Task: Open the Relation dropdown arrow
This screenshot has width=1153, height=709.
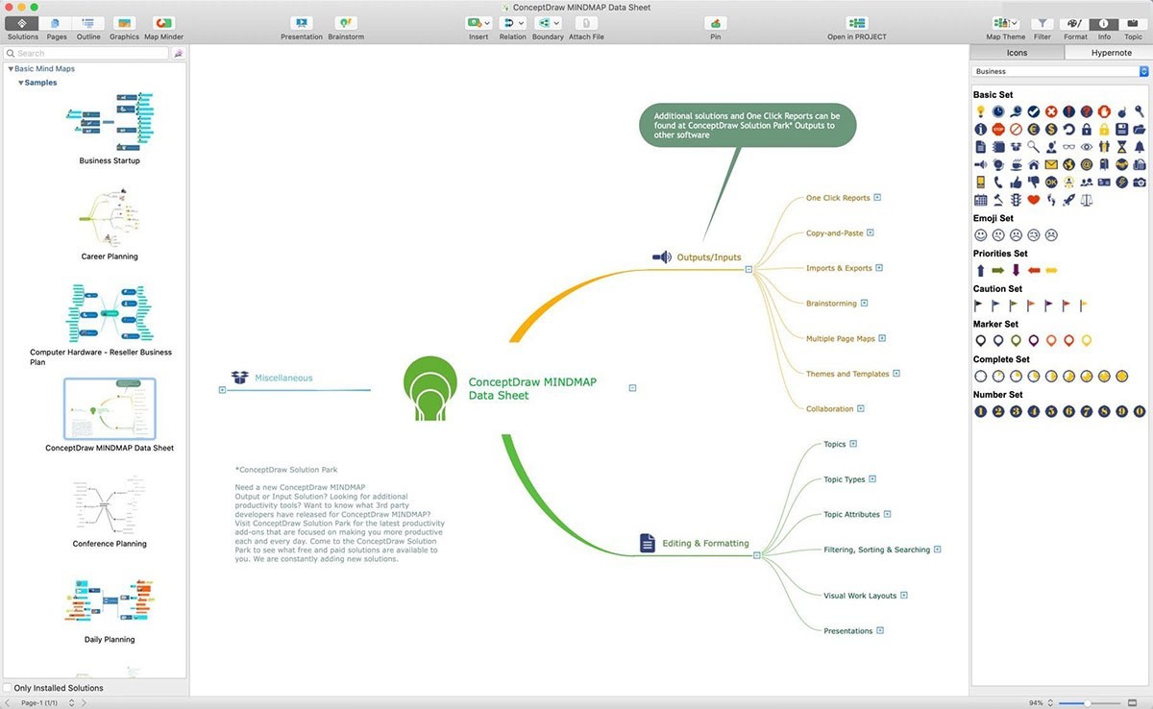Action: point(522,22)
